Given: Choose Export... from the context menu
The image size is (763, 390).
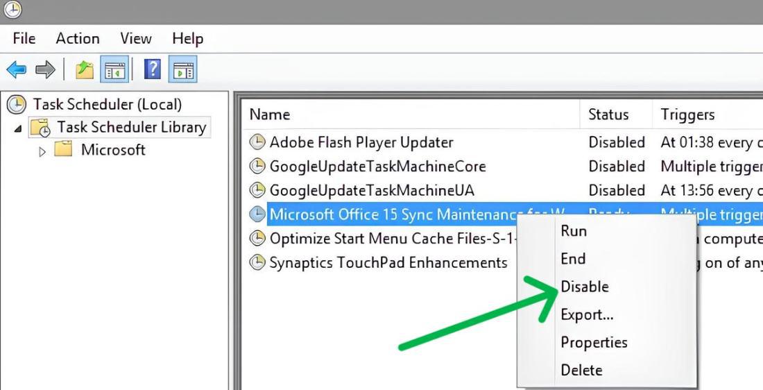Looking at the screenshot, I should pyautogui.click(x=587, y=314).
